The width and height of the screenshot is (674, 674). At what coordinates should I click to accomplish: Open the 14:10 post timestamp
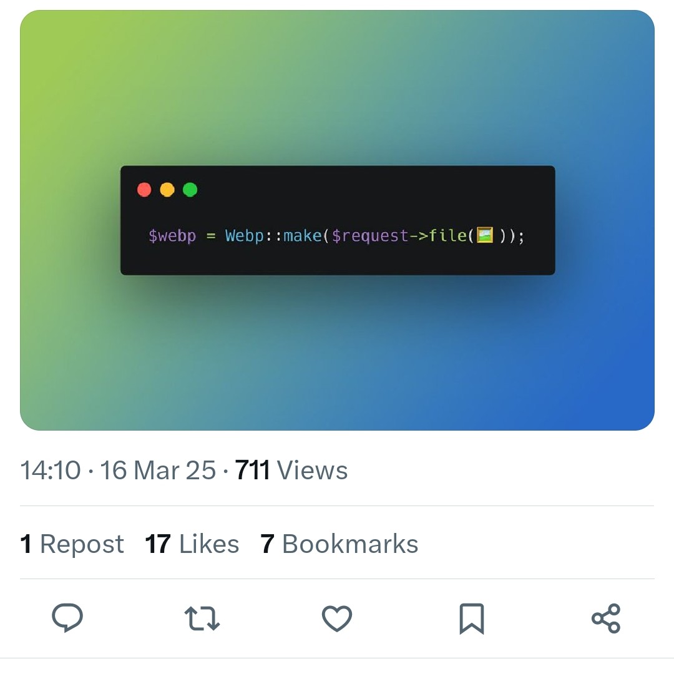coord(51,470)
